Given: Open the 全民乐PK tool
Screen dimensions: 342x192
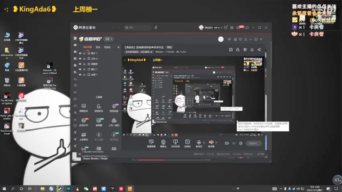Looking at the screenshot, I should tap(84, 122).
